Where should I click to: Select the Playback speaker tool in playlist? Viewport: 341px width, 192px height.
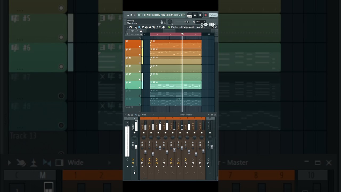pyautogui.click(x=164, y=27)
